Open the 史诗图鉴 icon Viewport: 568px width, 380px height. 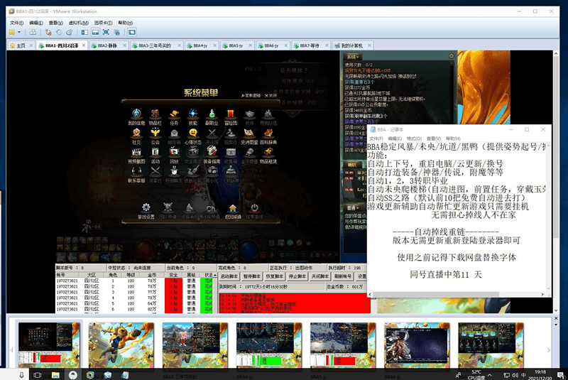pos(249,136)
